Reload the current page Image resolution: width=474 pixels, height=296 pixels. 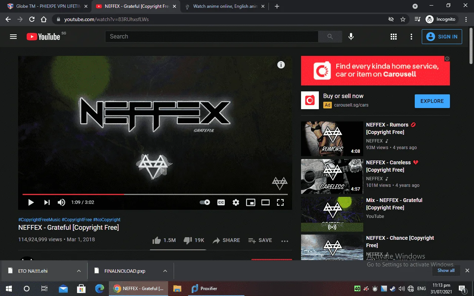coord(32,19)
